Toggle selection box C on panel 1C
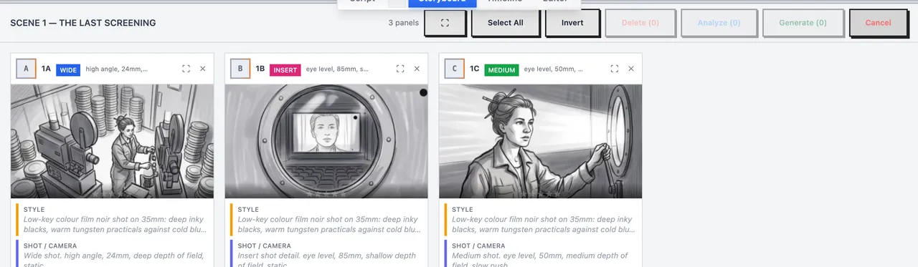The width and height of the screenshot is (918, 267). [455, 69]
